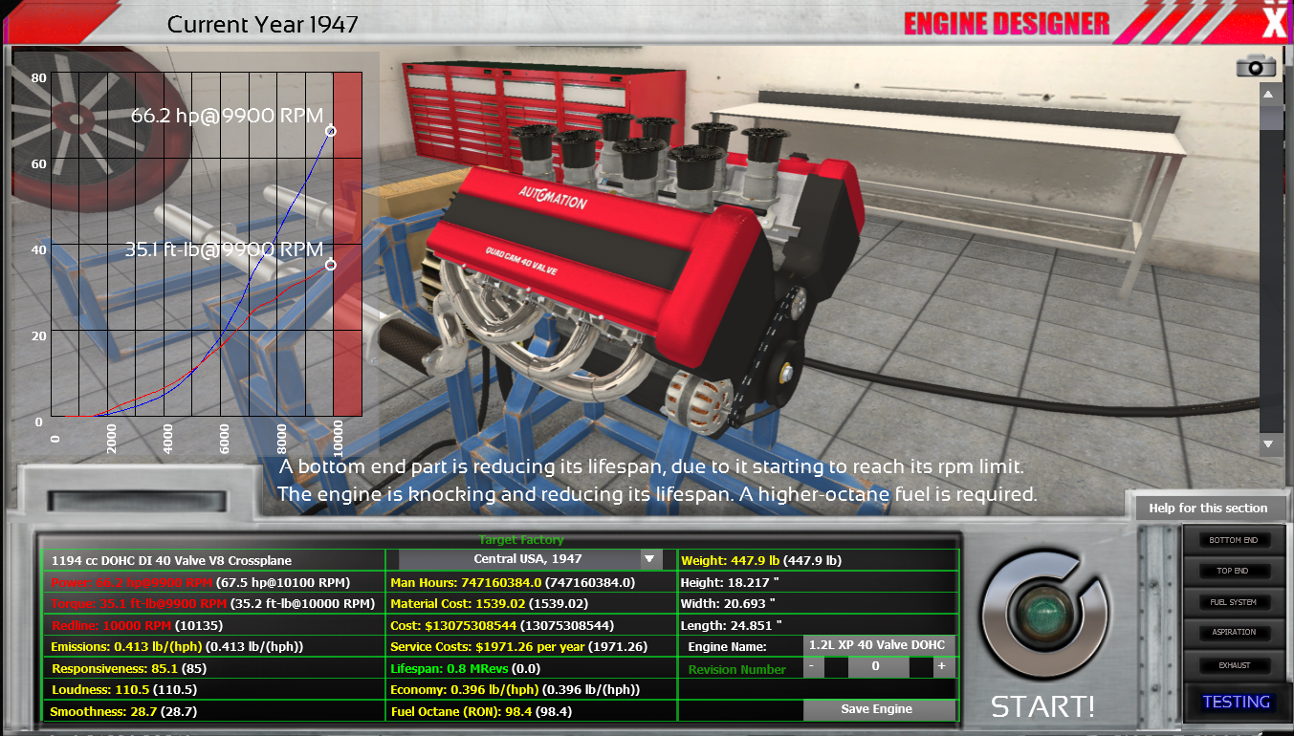Edit the Engine Name field
This screenshot has width=1294, height=736.
click(877, 645)
